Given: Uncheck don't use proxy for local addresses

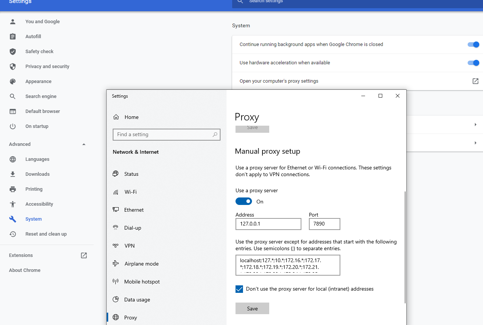Looking at the screenshot, I should click(239, 289).
